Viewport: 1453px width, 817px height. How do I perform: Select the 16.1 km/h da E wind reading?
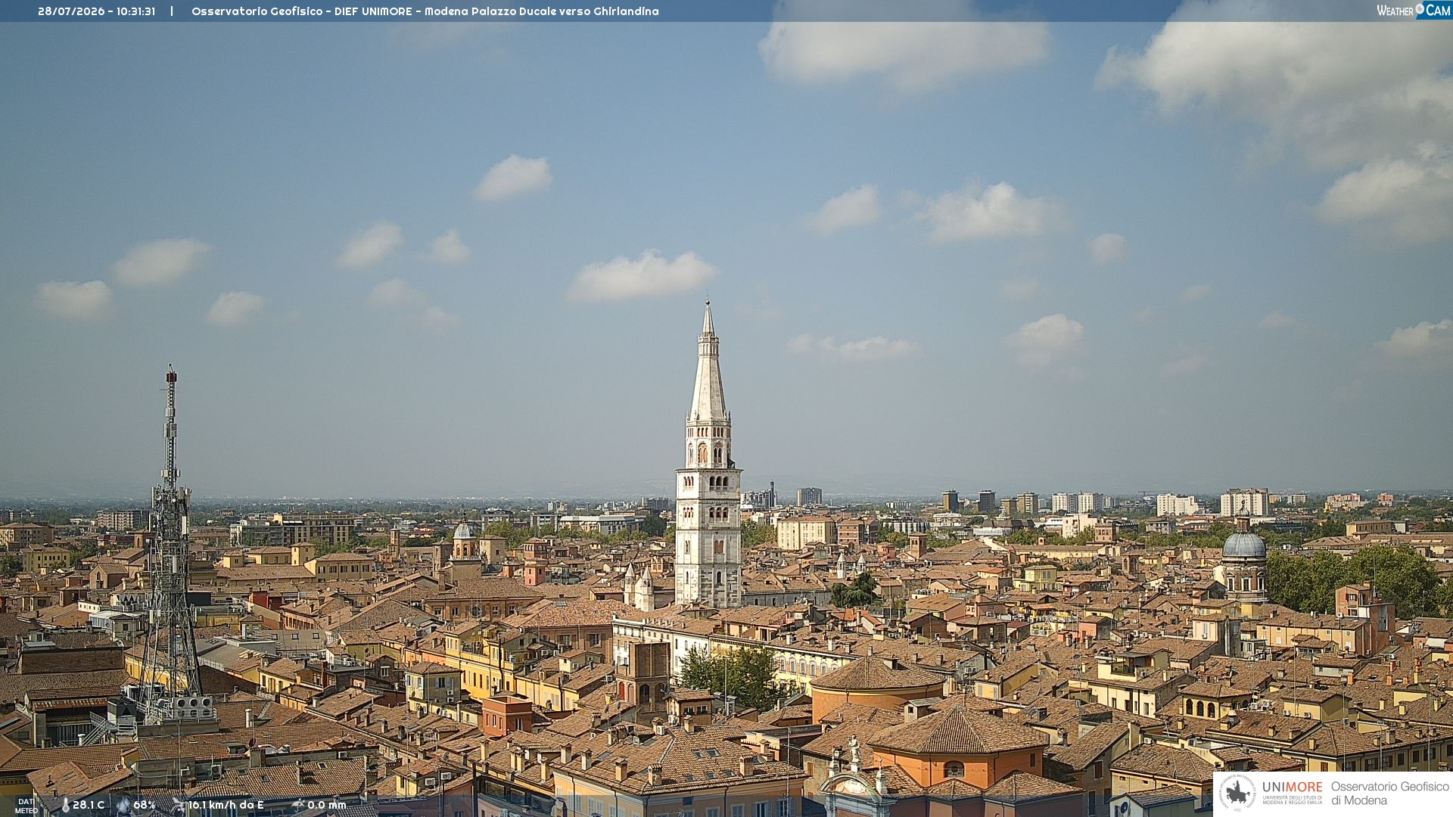tap(226, 806)
